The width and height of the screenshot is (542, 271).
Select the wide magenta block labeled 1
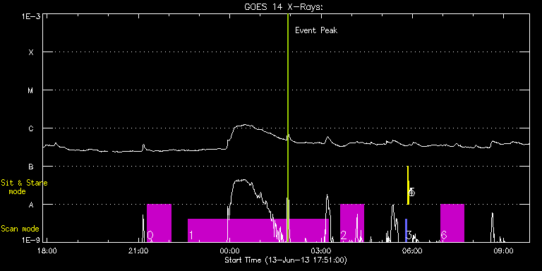click(x=258, y=230)
